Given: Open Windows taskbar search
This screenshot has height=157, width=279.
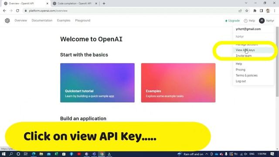Looking at the screenshot, I should coord(11,154).
